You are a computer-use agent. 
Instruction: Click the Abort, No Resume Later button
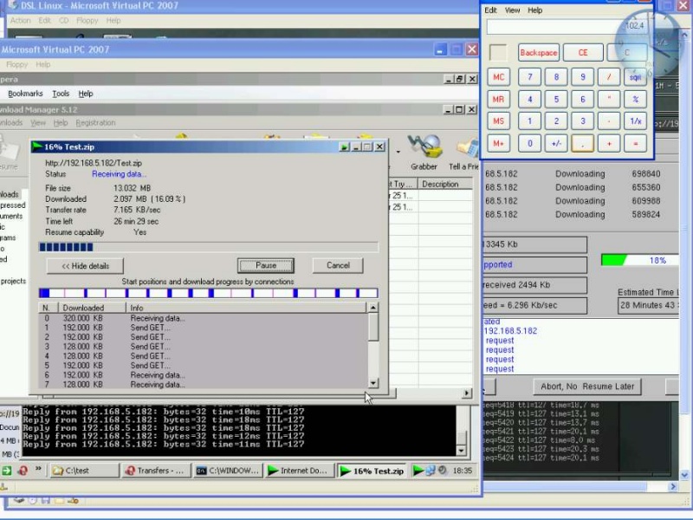[x=586, y=386]
